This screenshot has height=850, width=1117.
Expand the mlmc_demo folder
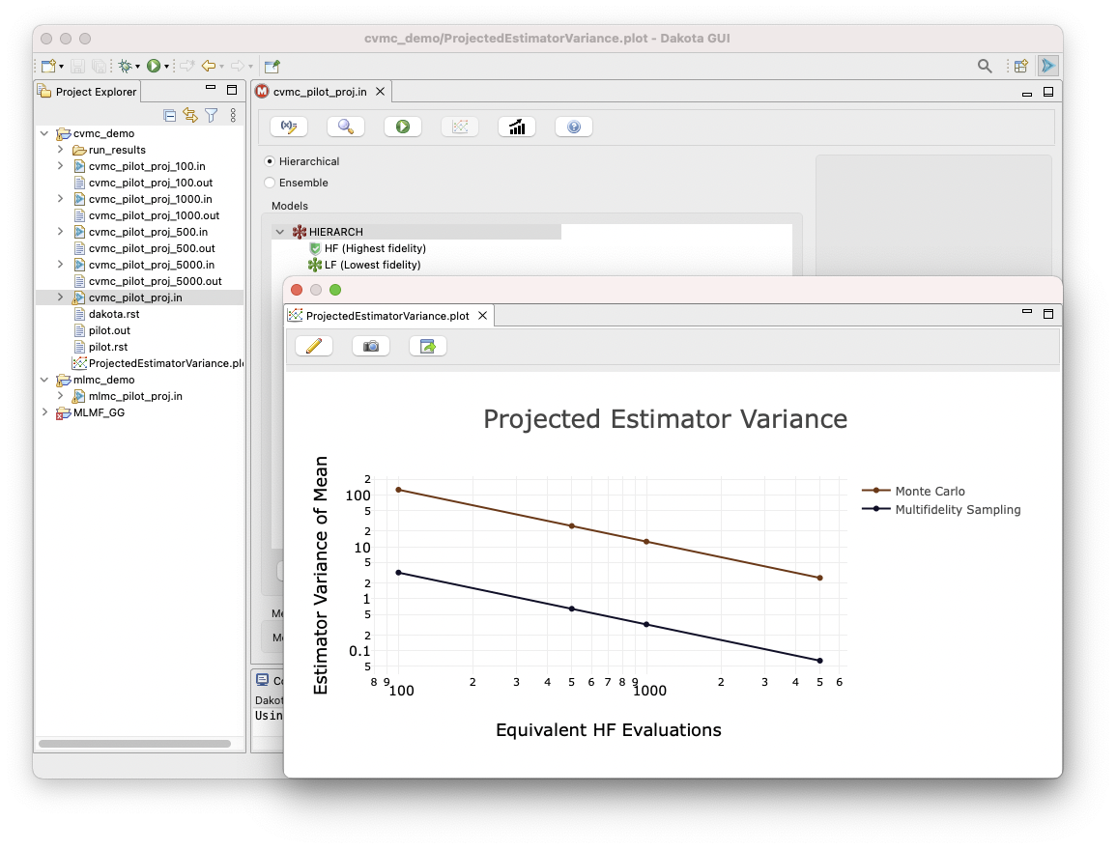click(44, 379)
